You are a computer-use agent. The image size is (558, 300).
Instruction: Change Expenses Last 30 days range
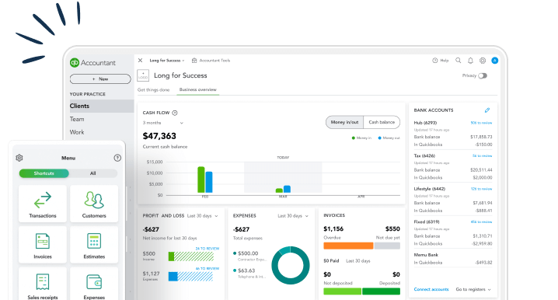293,216
